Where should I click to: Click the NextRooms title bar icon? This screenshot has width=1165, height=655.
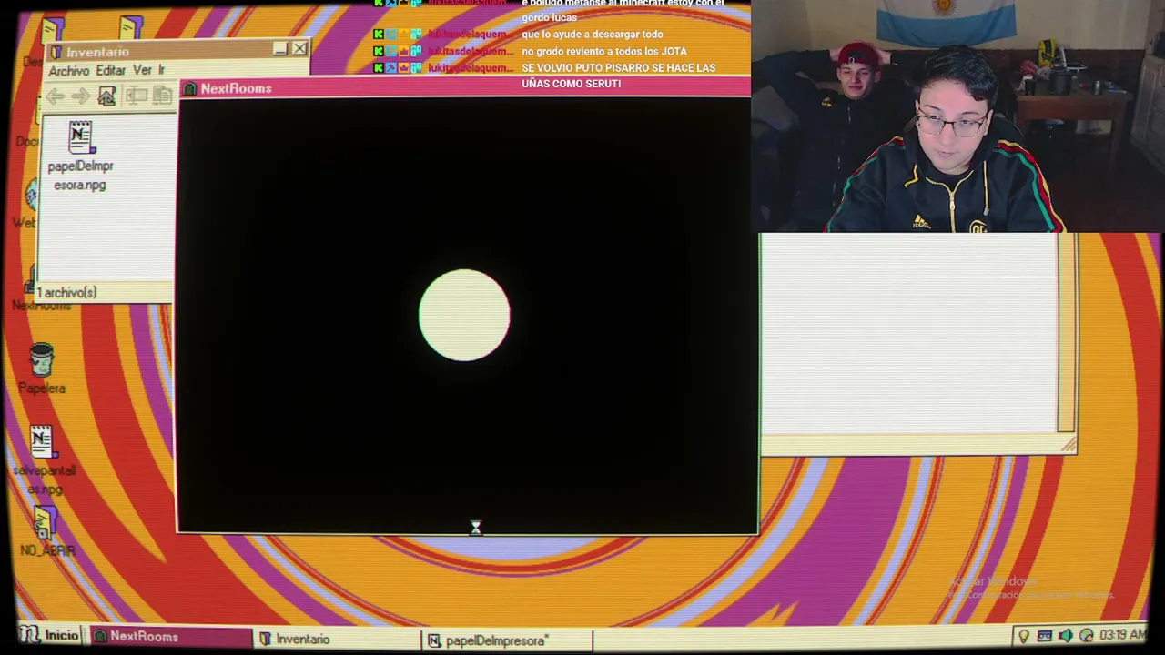click(x=189, y=88)
